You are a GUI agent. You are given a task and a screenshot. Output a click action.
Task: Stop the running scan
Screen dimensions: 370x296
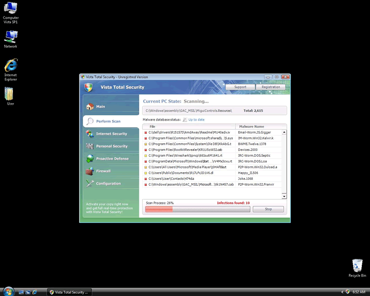pyautogui.click(x=268, y=209)
